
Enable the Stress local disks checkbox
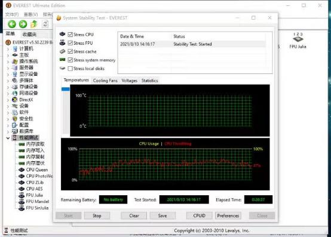71,69
